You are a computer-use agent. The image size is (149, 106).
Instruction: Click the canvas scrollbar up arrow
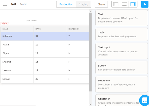coord(90,11)
